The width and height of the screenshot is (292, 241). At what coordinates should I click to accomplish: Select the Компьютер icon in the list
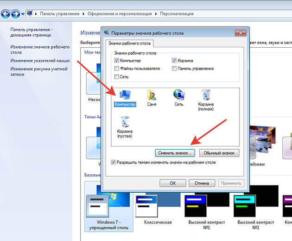tap(125, 98)
